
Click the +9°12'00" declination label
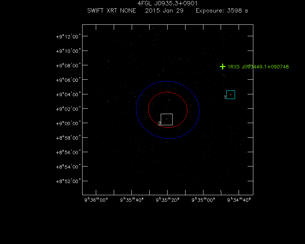(x=68, y=36)
